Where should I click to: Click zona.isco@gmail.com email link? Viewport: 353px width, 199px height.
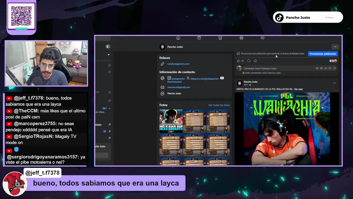179,87
